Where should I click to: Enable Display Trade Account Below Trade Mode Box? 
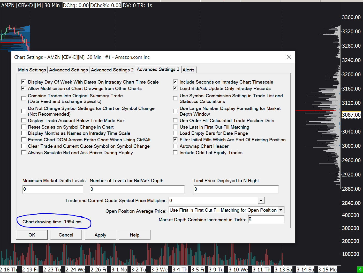click(x=24, y=121)
